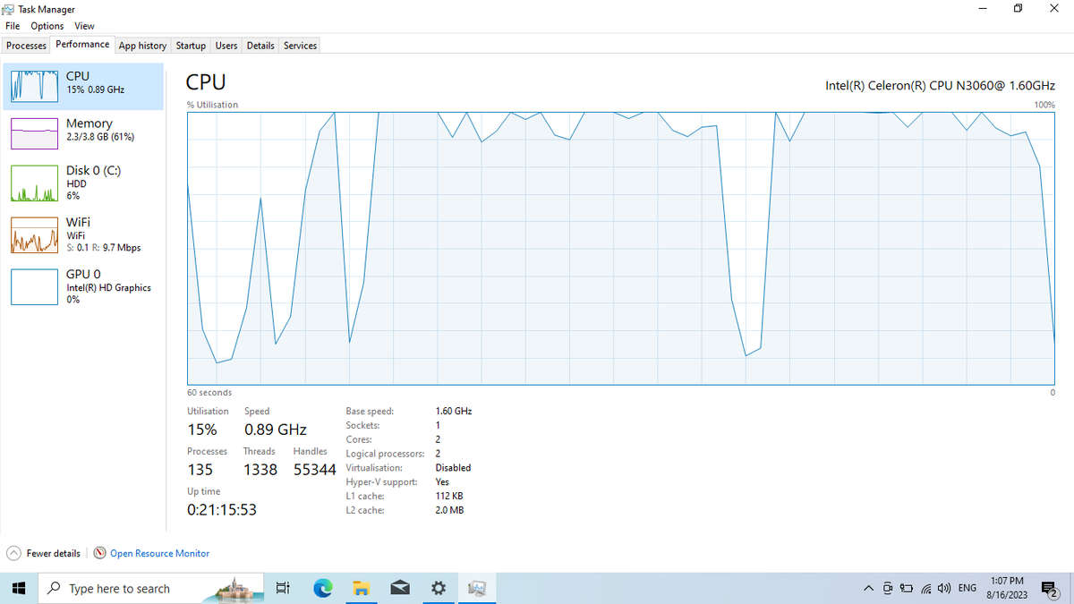
Task: Select the Disk 0 (C:) graph icon
Action: click(34, 183)
